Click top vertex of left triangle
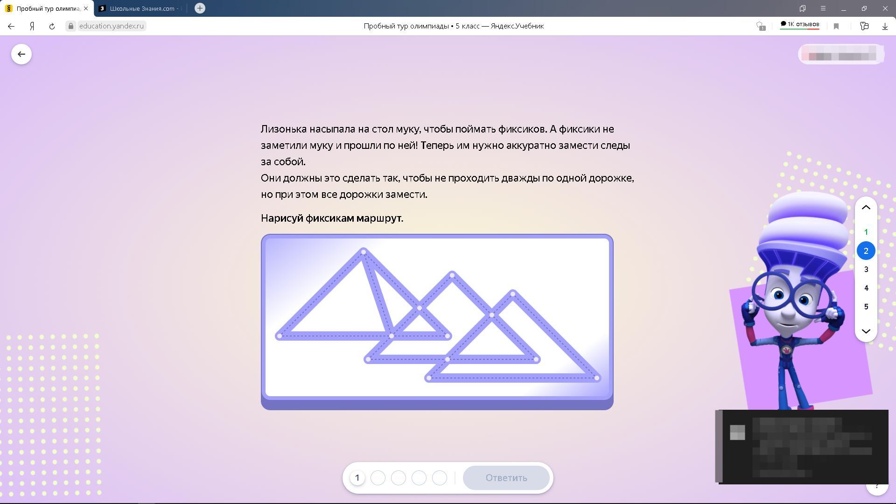The height and width of the screenshot is (504, 896). (364, 252)
